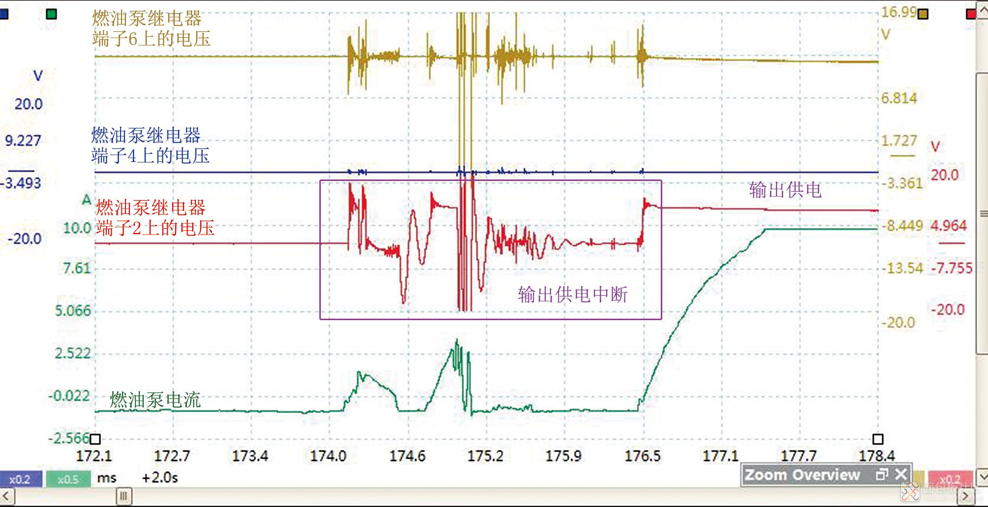Click the 输出供电中断 annotation text

(x=573, y=295)
